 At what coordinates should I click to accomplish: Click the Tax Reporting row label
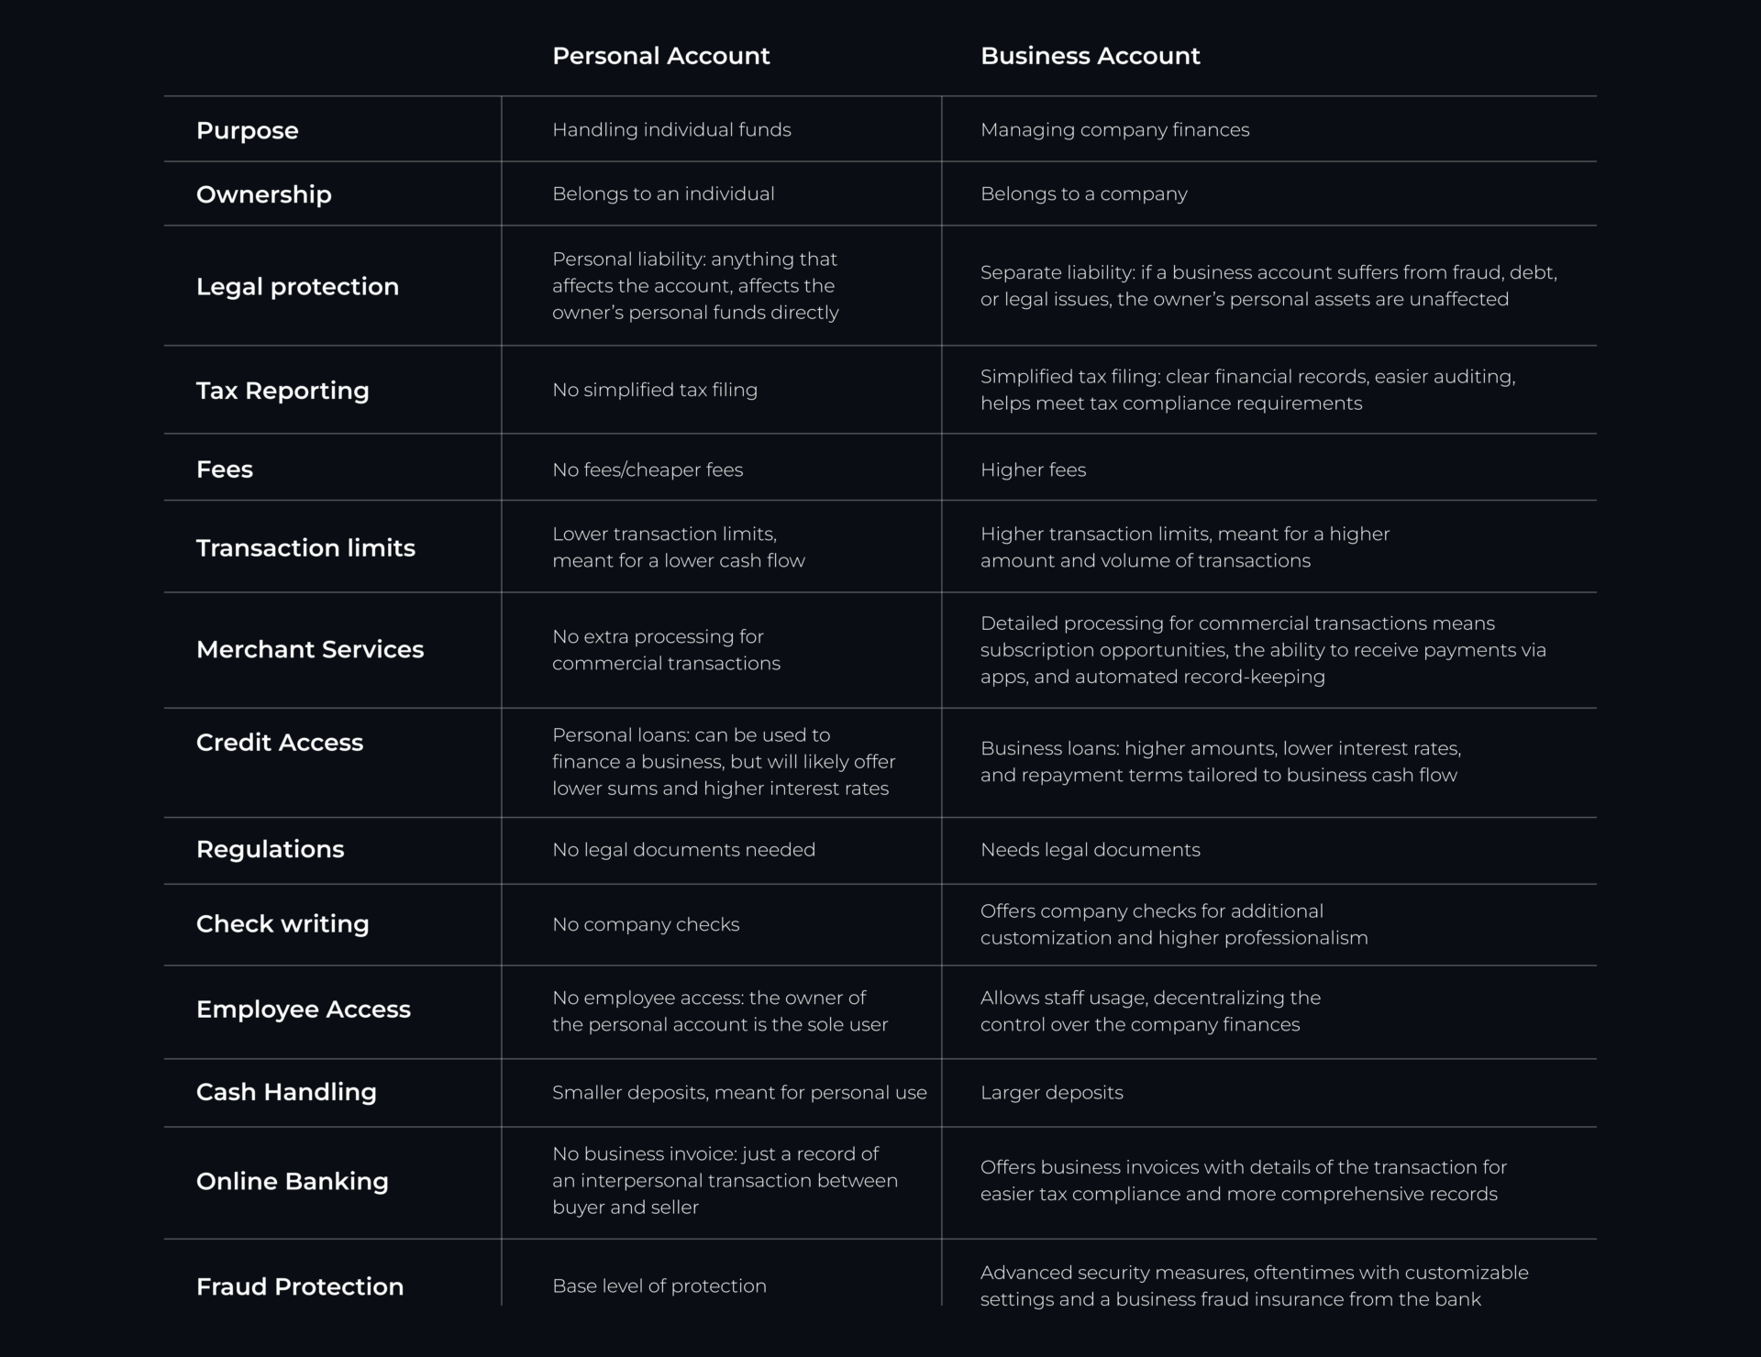click(x=282, y=391)
